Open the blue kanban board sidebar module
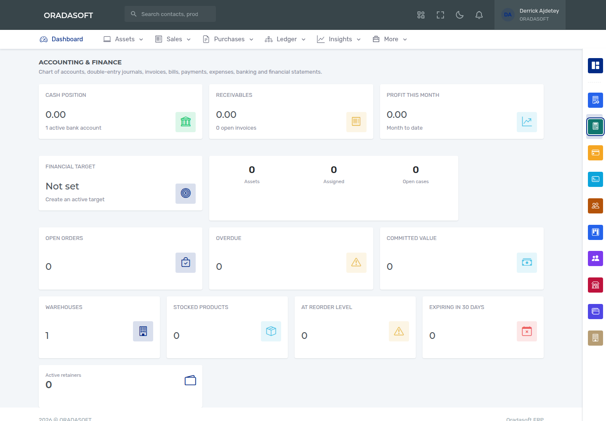 [x=595, y=232]
